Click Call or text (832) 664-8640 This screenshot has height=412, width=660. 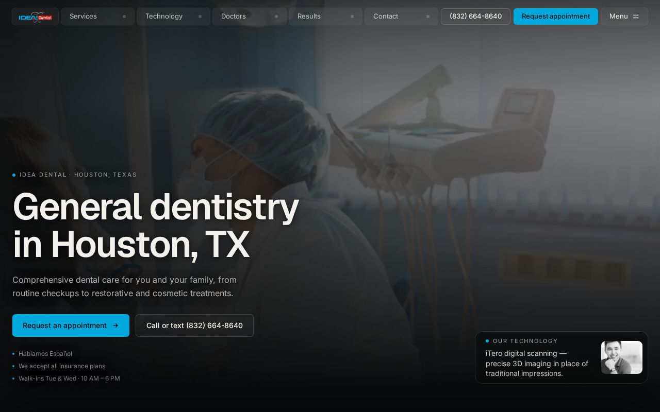[194, 325]
